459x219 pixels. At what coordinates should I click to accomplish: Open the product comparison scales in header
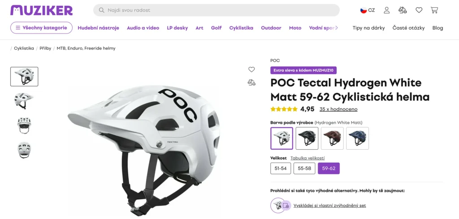tap(403, 10)
